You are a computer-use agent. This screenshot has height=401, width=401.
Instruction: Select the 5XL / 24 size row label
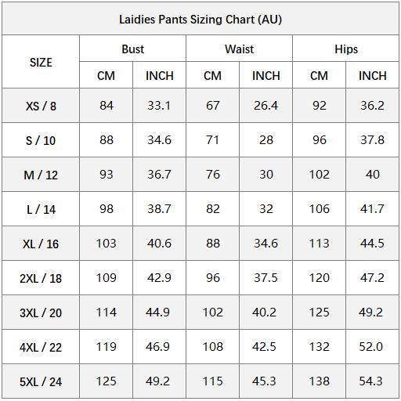[x=41, y=381]
